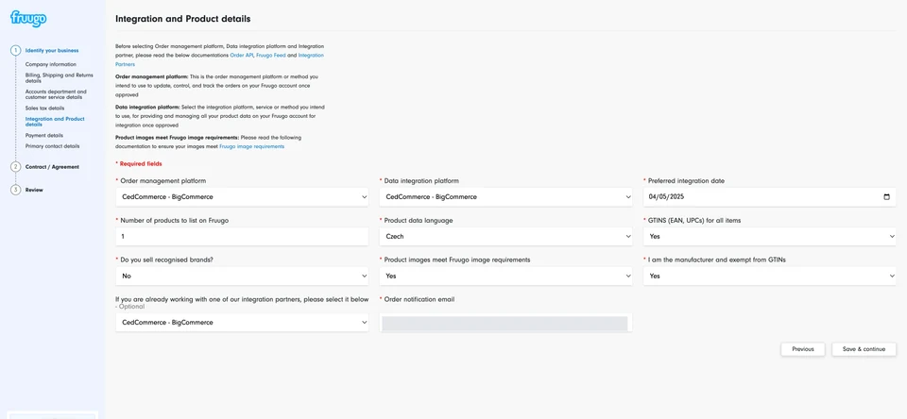This screenshot has height=419, width=907.
Task: Click the Do you sell recognised brands label
Action: point(166,260)
